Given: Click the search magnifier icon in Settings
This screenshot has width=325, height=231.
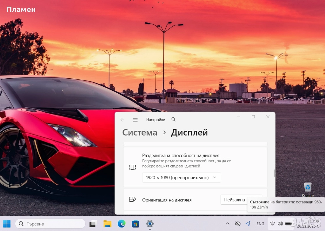Looking at the screenshot, I should click(x=173, y=120).
